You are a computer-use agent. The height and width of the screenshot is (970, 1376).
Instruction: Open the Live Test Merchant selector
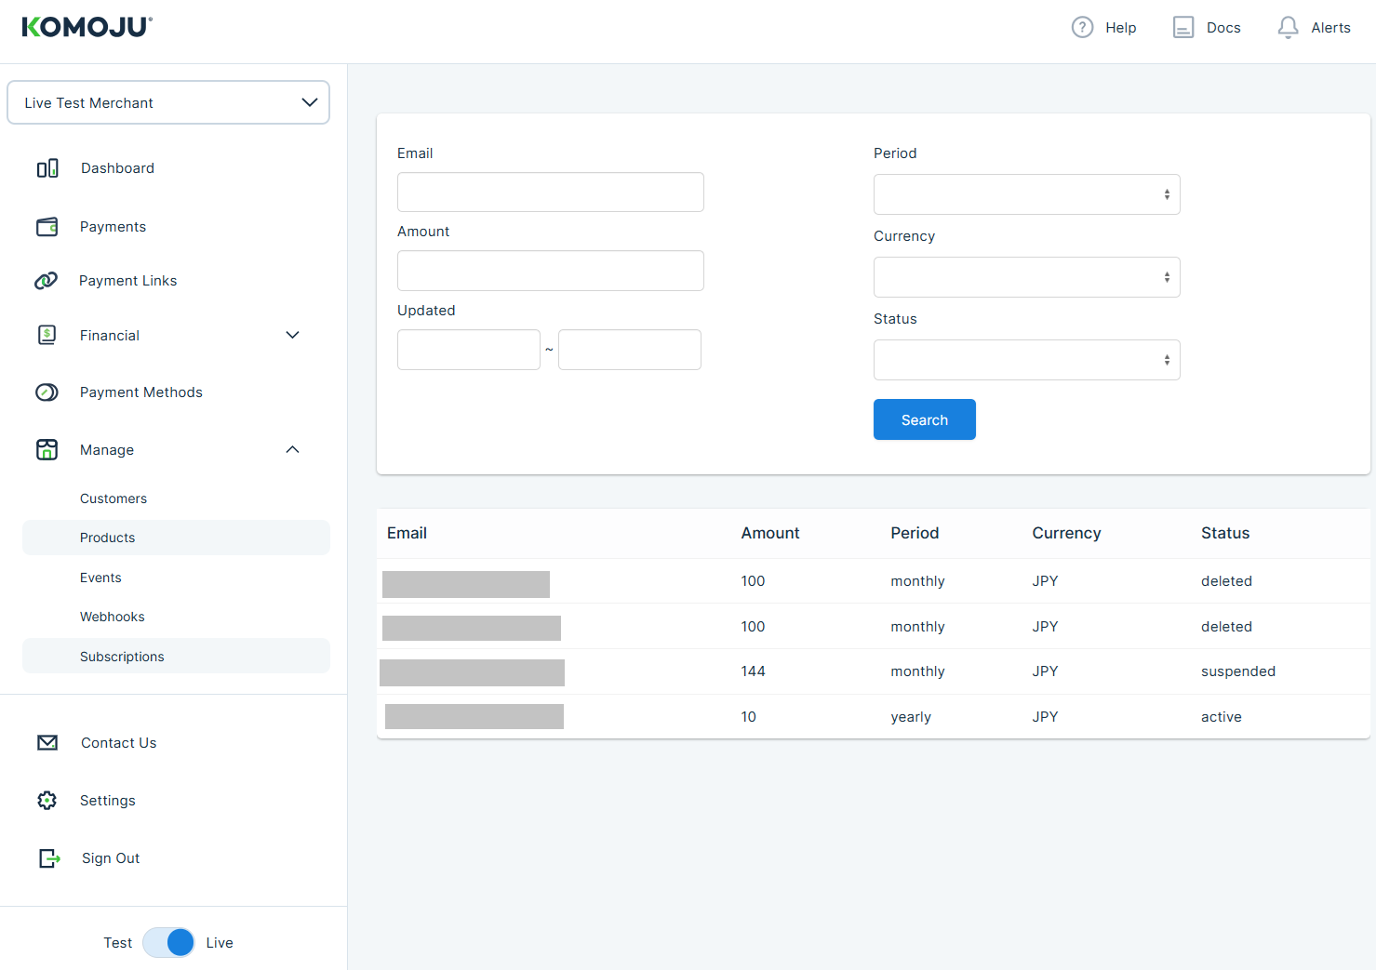(168, 102)
